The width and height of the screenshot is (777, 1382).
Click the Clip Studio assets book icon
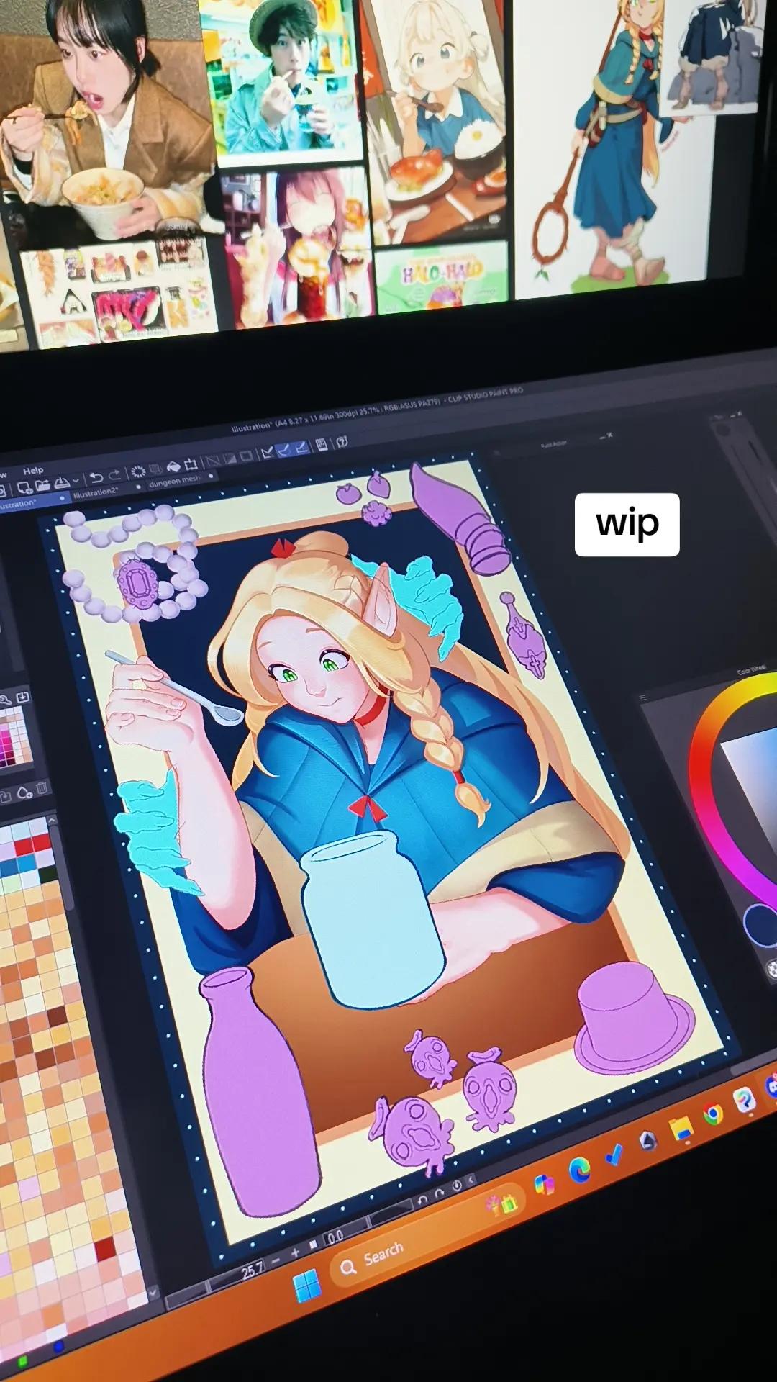[321, 444]
